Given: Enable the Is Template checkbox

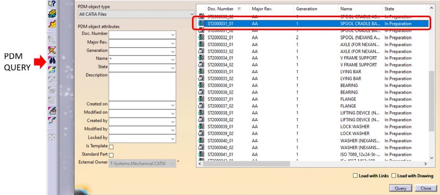Looking at the screenshot, I should [111, 147].
